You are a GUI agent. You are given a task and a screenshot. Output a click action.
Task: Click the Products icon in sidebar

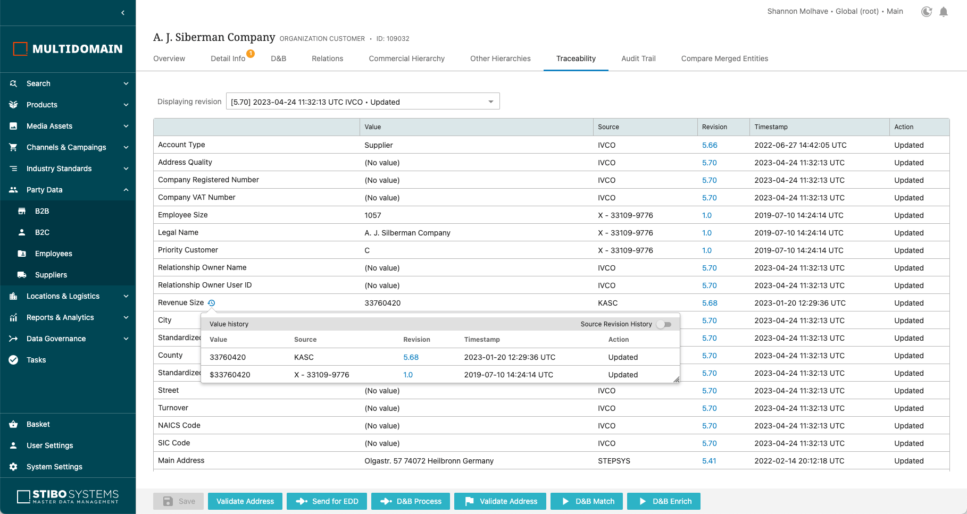coord(14,105)
